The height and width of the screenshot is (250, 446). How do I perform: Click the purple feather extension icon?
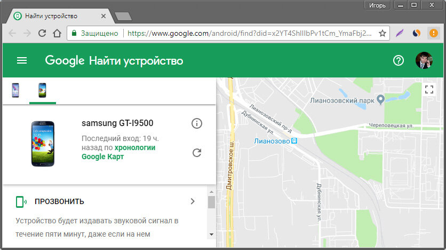tap(400, 33)
